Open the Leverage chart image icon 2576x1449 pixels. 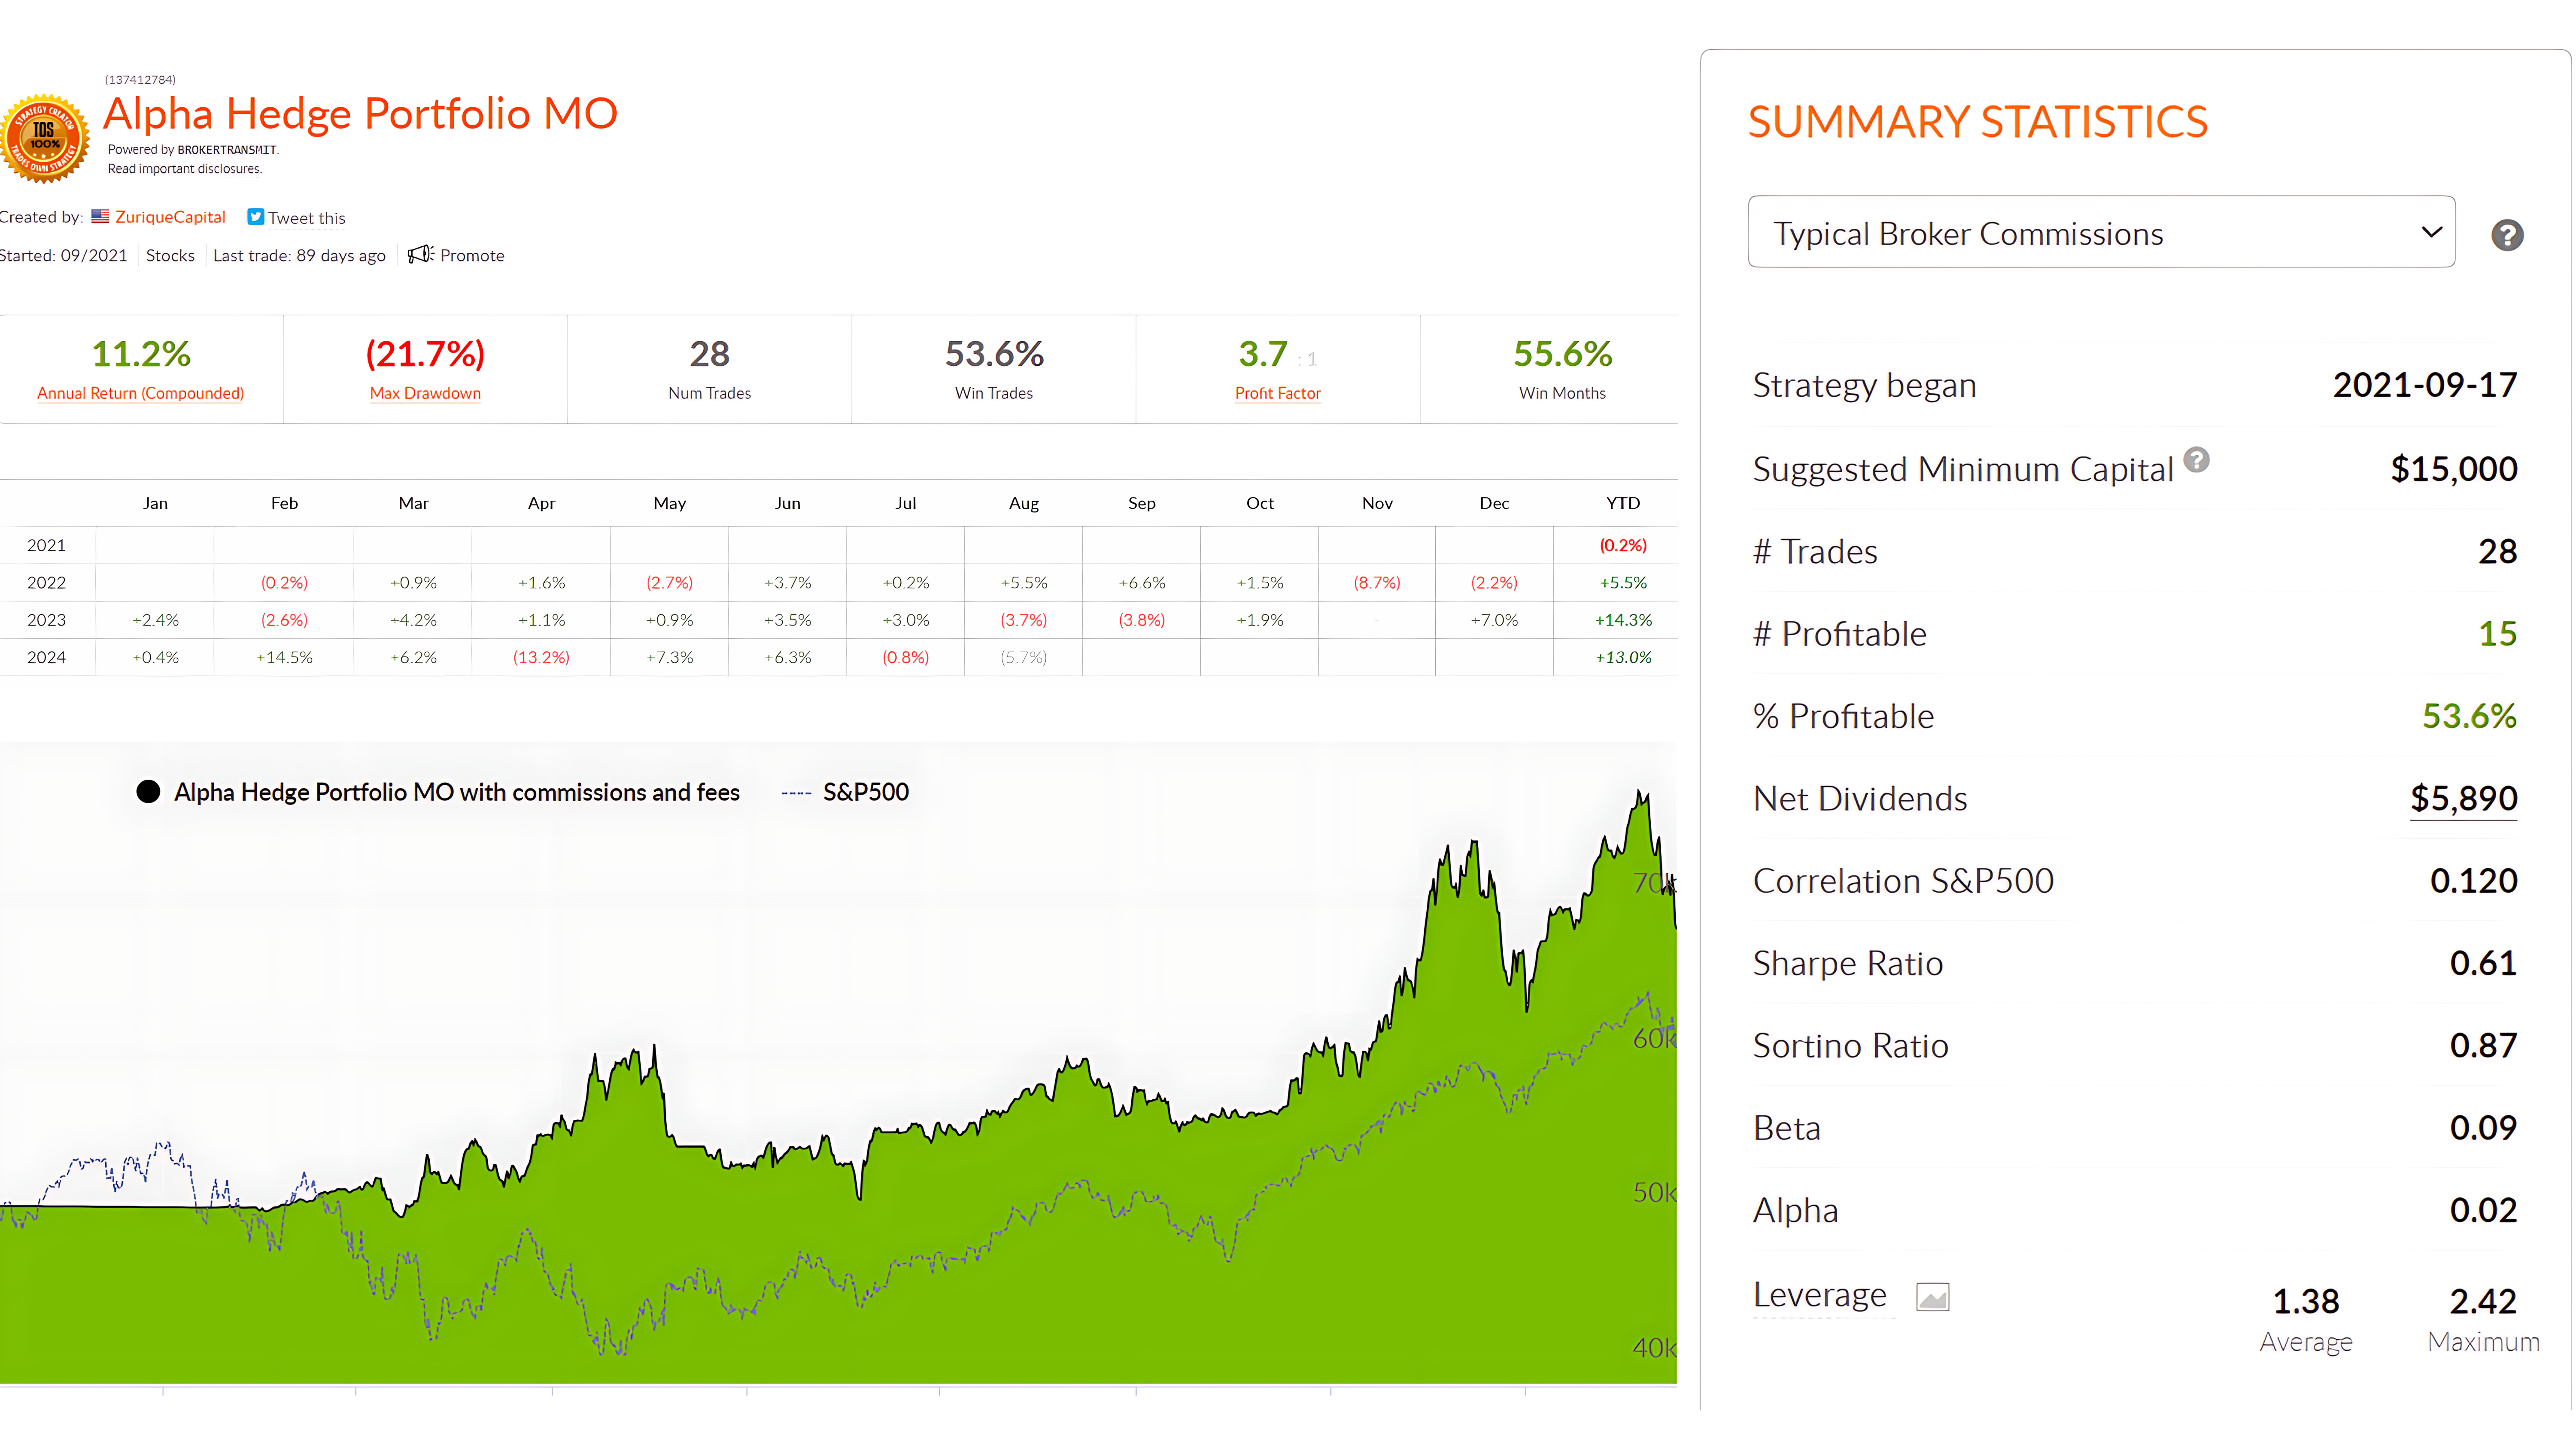pos(1932,1297)
